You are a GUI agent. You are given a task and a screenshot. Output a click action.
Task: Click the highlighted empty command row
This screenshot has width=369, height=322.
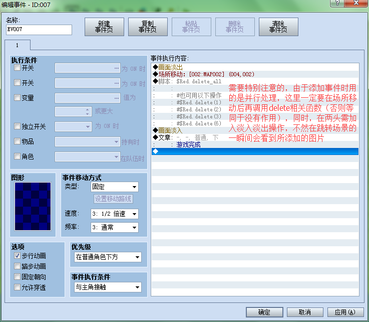255,151
